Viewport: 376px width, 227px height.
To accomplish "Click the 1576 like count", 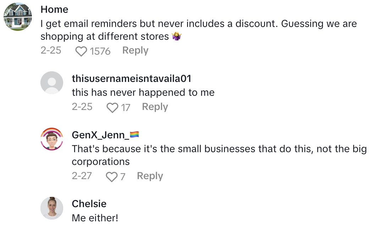I will click(100, 51).
